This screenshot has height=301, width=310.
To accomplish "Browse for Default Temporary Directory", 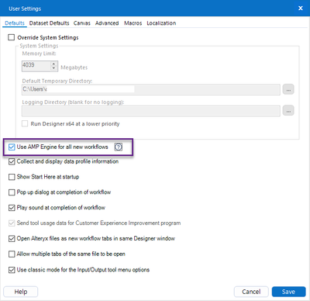I will click(x=288, y=89).
